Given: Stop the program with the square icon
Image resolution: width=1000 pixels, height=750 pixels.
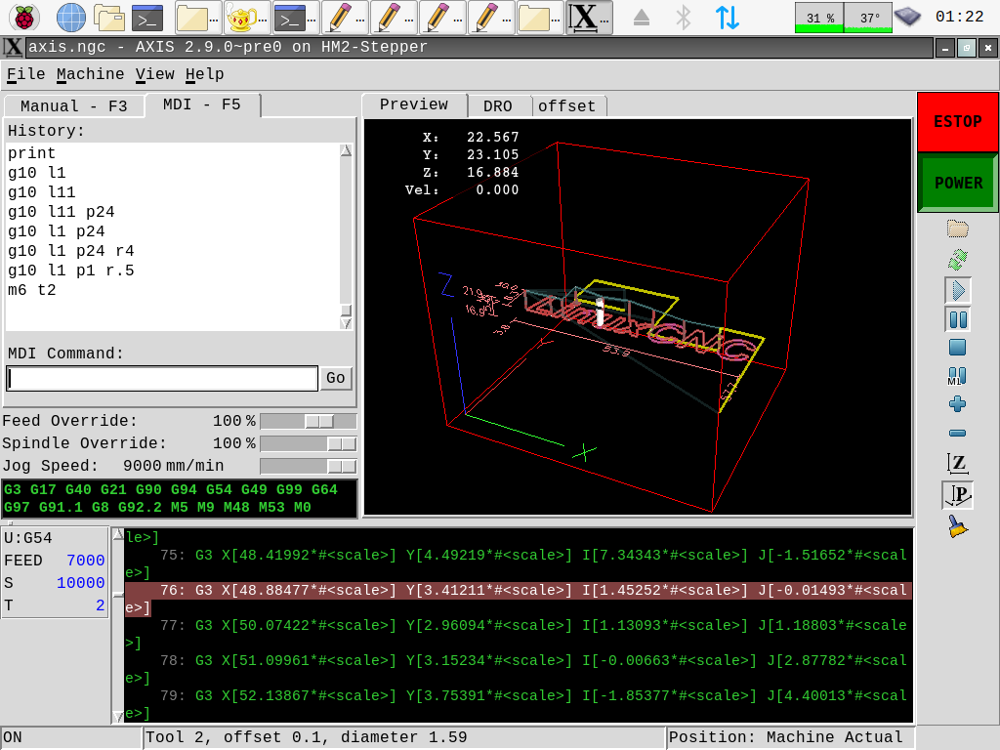Looking at the screenshot, I should (957, 348).
